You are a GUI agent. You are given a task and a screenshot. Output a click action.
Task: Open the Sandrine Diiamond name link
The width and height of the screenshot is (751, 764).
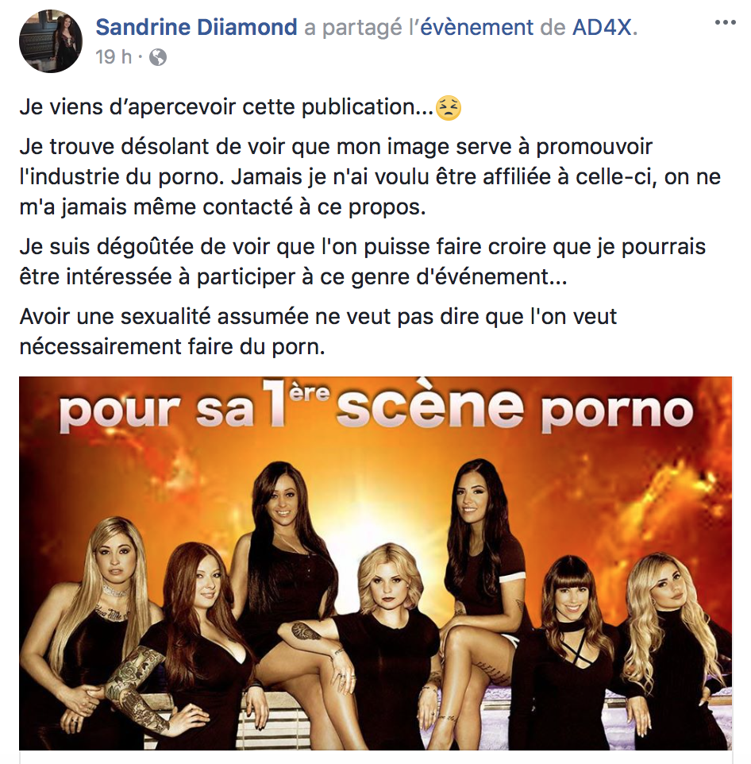click(x=196, y=27)
